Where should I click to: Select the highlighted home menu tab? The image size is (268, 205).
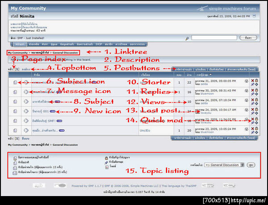coord(20,44)
